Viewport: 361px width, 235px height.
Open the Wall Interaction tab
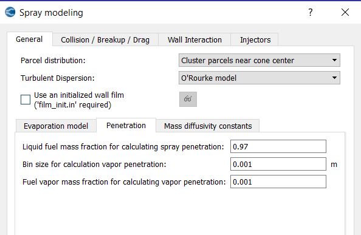click(194, 40)
